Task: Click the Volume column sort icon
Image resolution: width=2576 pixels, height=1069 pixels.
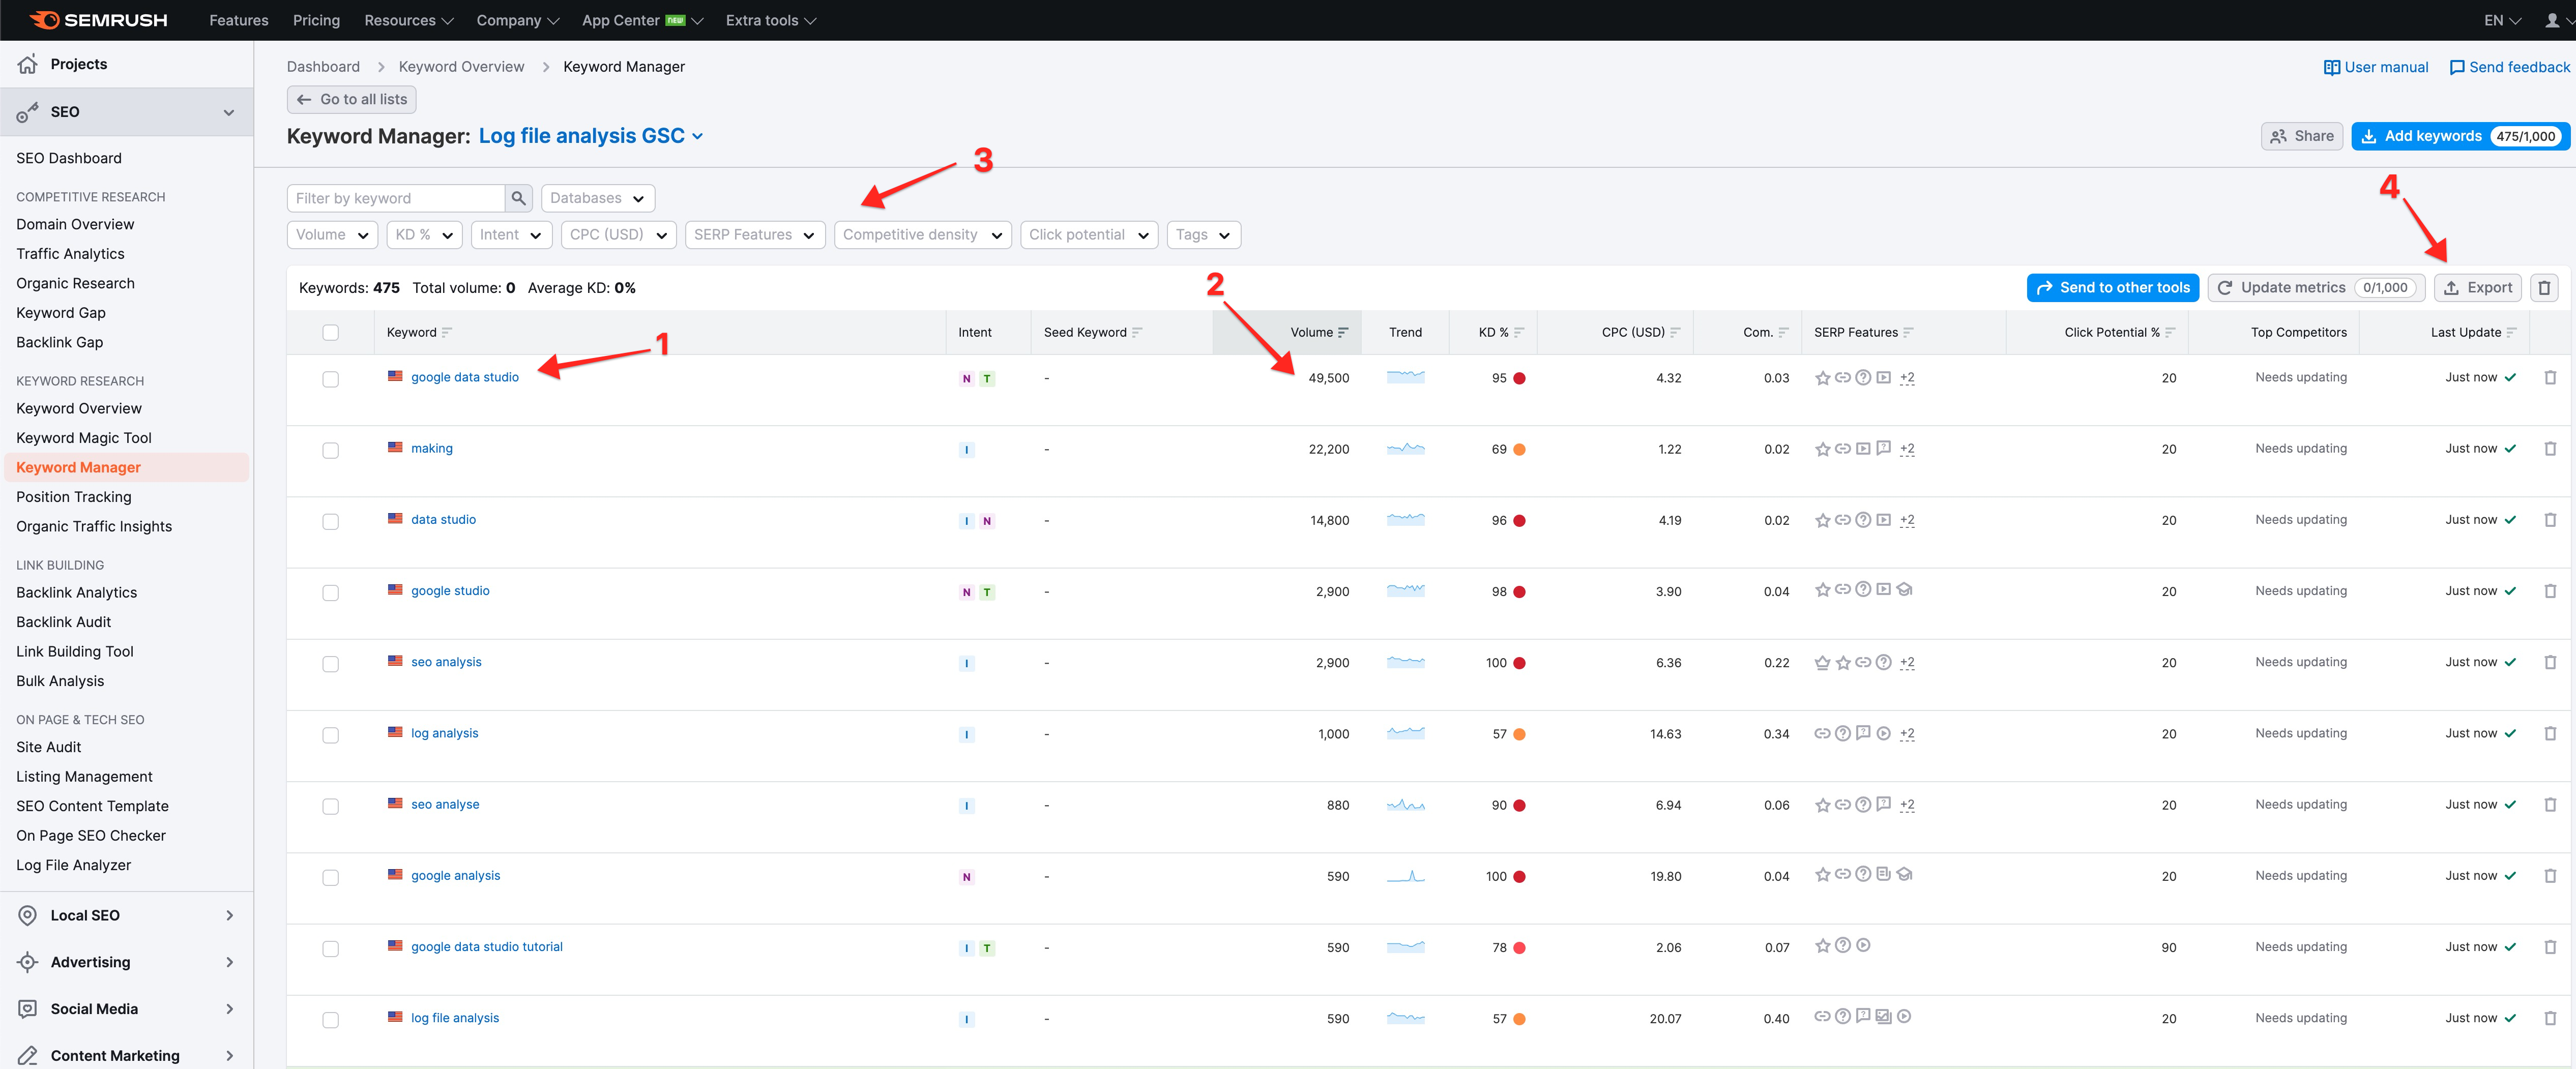Action: tap(1343, 333)
